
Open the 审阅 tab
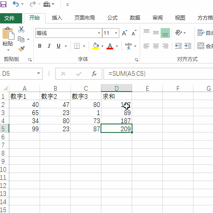pyautogui.click(x=157, y=18)
